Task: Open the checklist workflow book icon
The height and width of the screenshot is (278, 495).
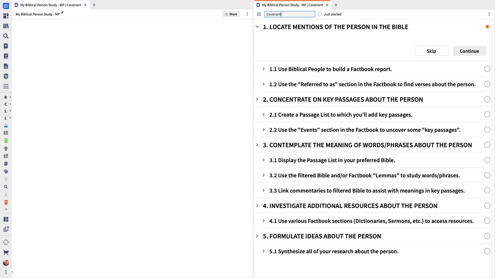Action: click(x=6, y=56)
